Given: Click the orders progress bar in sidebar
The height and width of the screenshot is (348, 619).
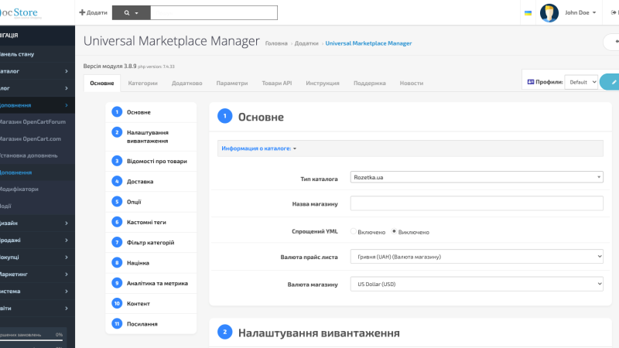Looking at the screenshot, I should tap(32, 339).
